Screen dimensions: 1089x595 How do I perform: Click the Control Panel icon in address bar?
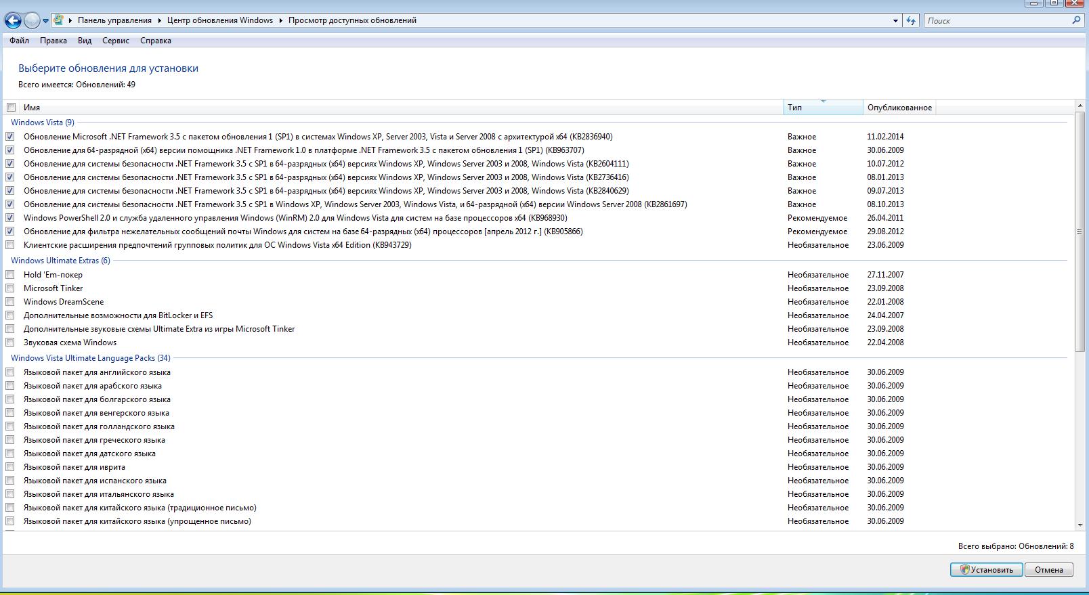click(58, 20)
